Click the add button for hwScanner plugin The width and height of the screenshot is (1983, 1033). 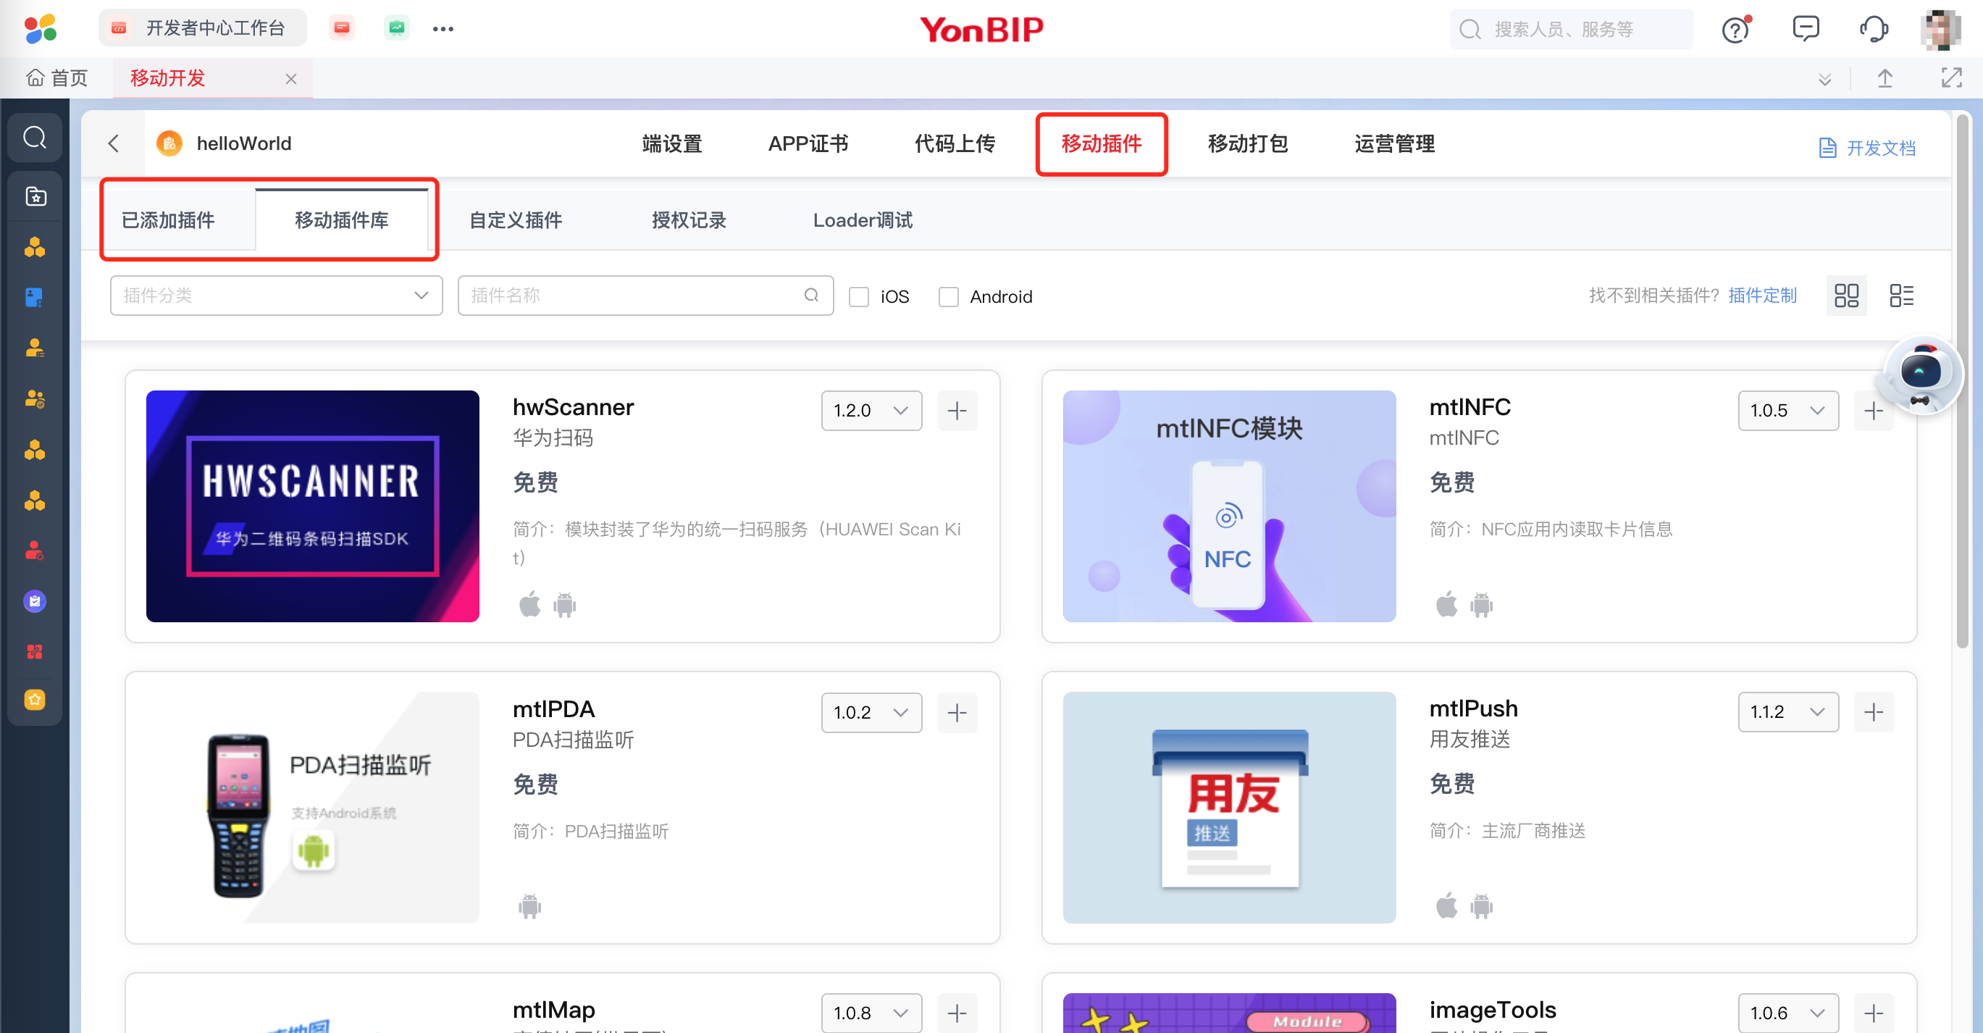(957, 410)
